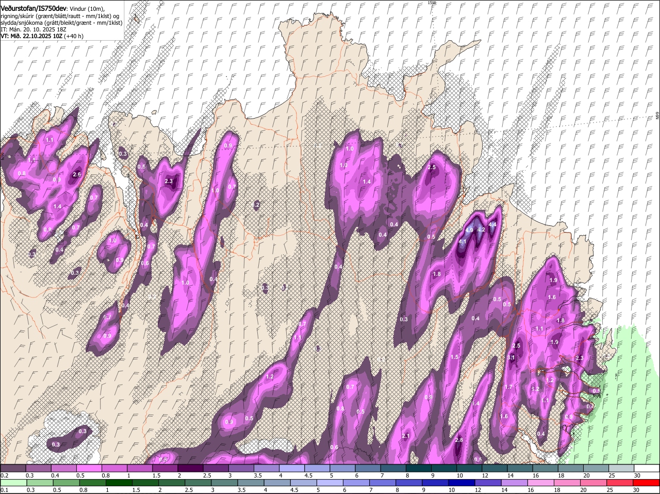The width and height of the screenshot is (660, 494).
Task: Select the darkest purple upper legend swatch between 2 and 2.5
Action: click(x=190, y=468)
